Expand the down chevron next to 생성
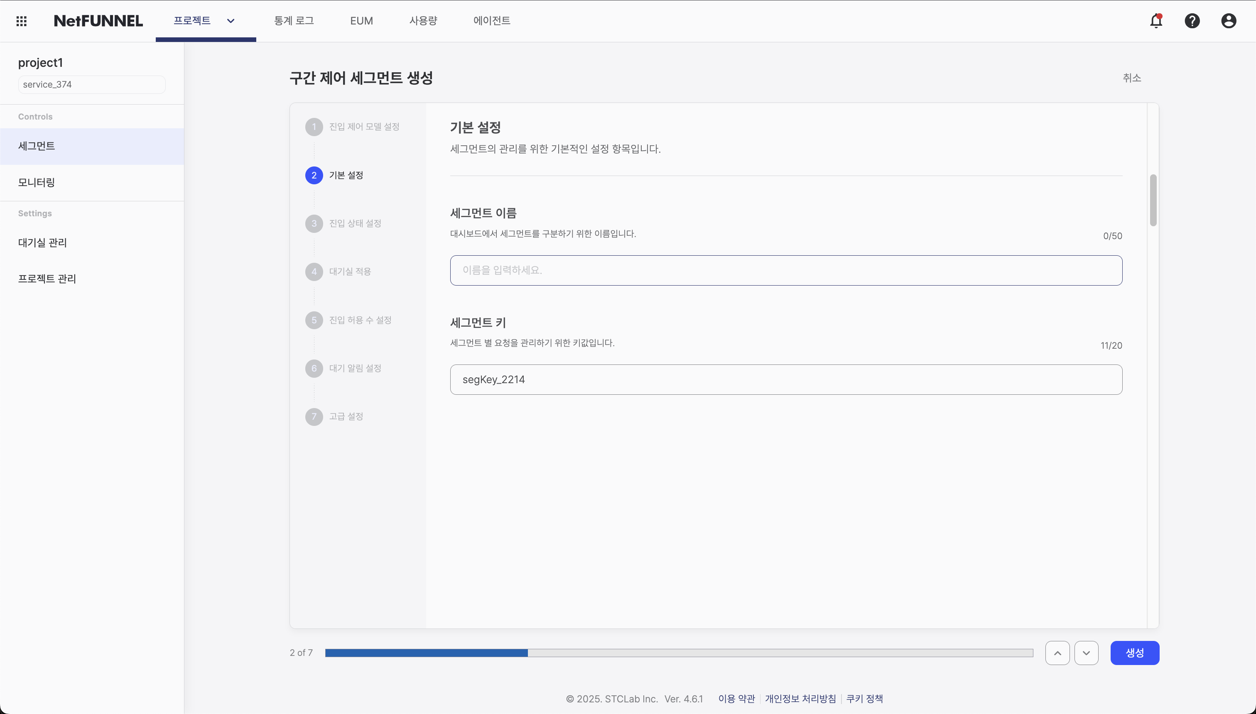Image resolution: width=1256 pixels, height=714 pixels. [x=1086, y=653]
